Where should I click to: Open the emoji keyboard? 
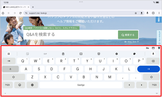[20, 85]
